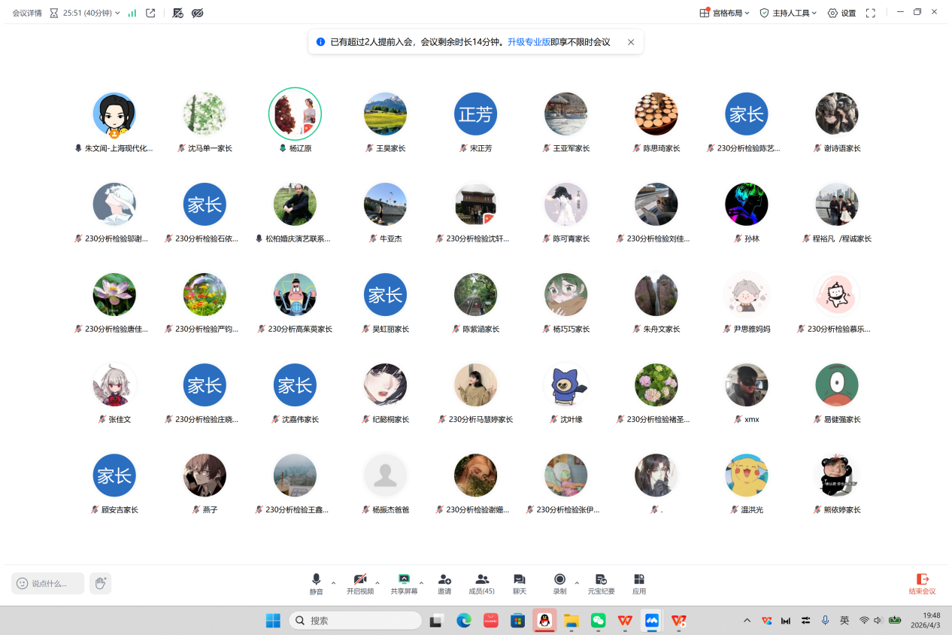Open 设置 settings in the top bar
Screen dimensions: 952x635
click(841, 13)
